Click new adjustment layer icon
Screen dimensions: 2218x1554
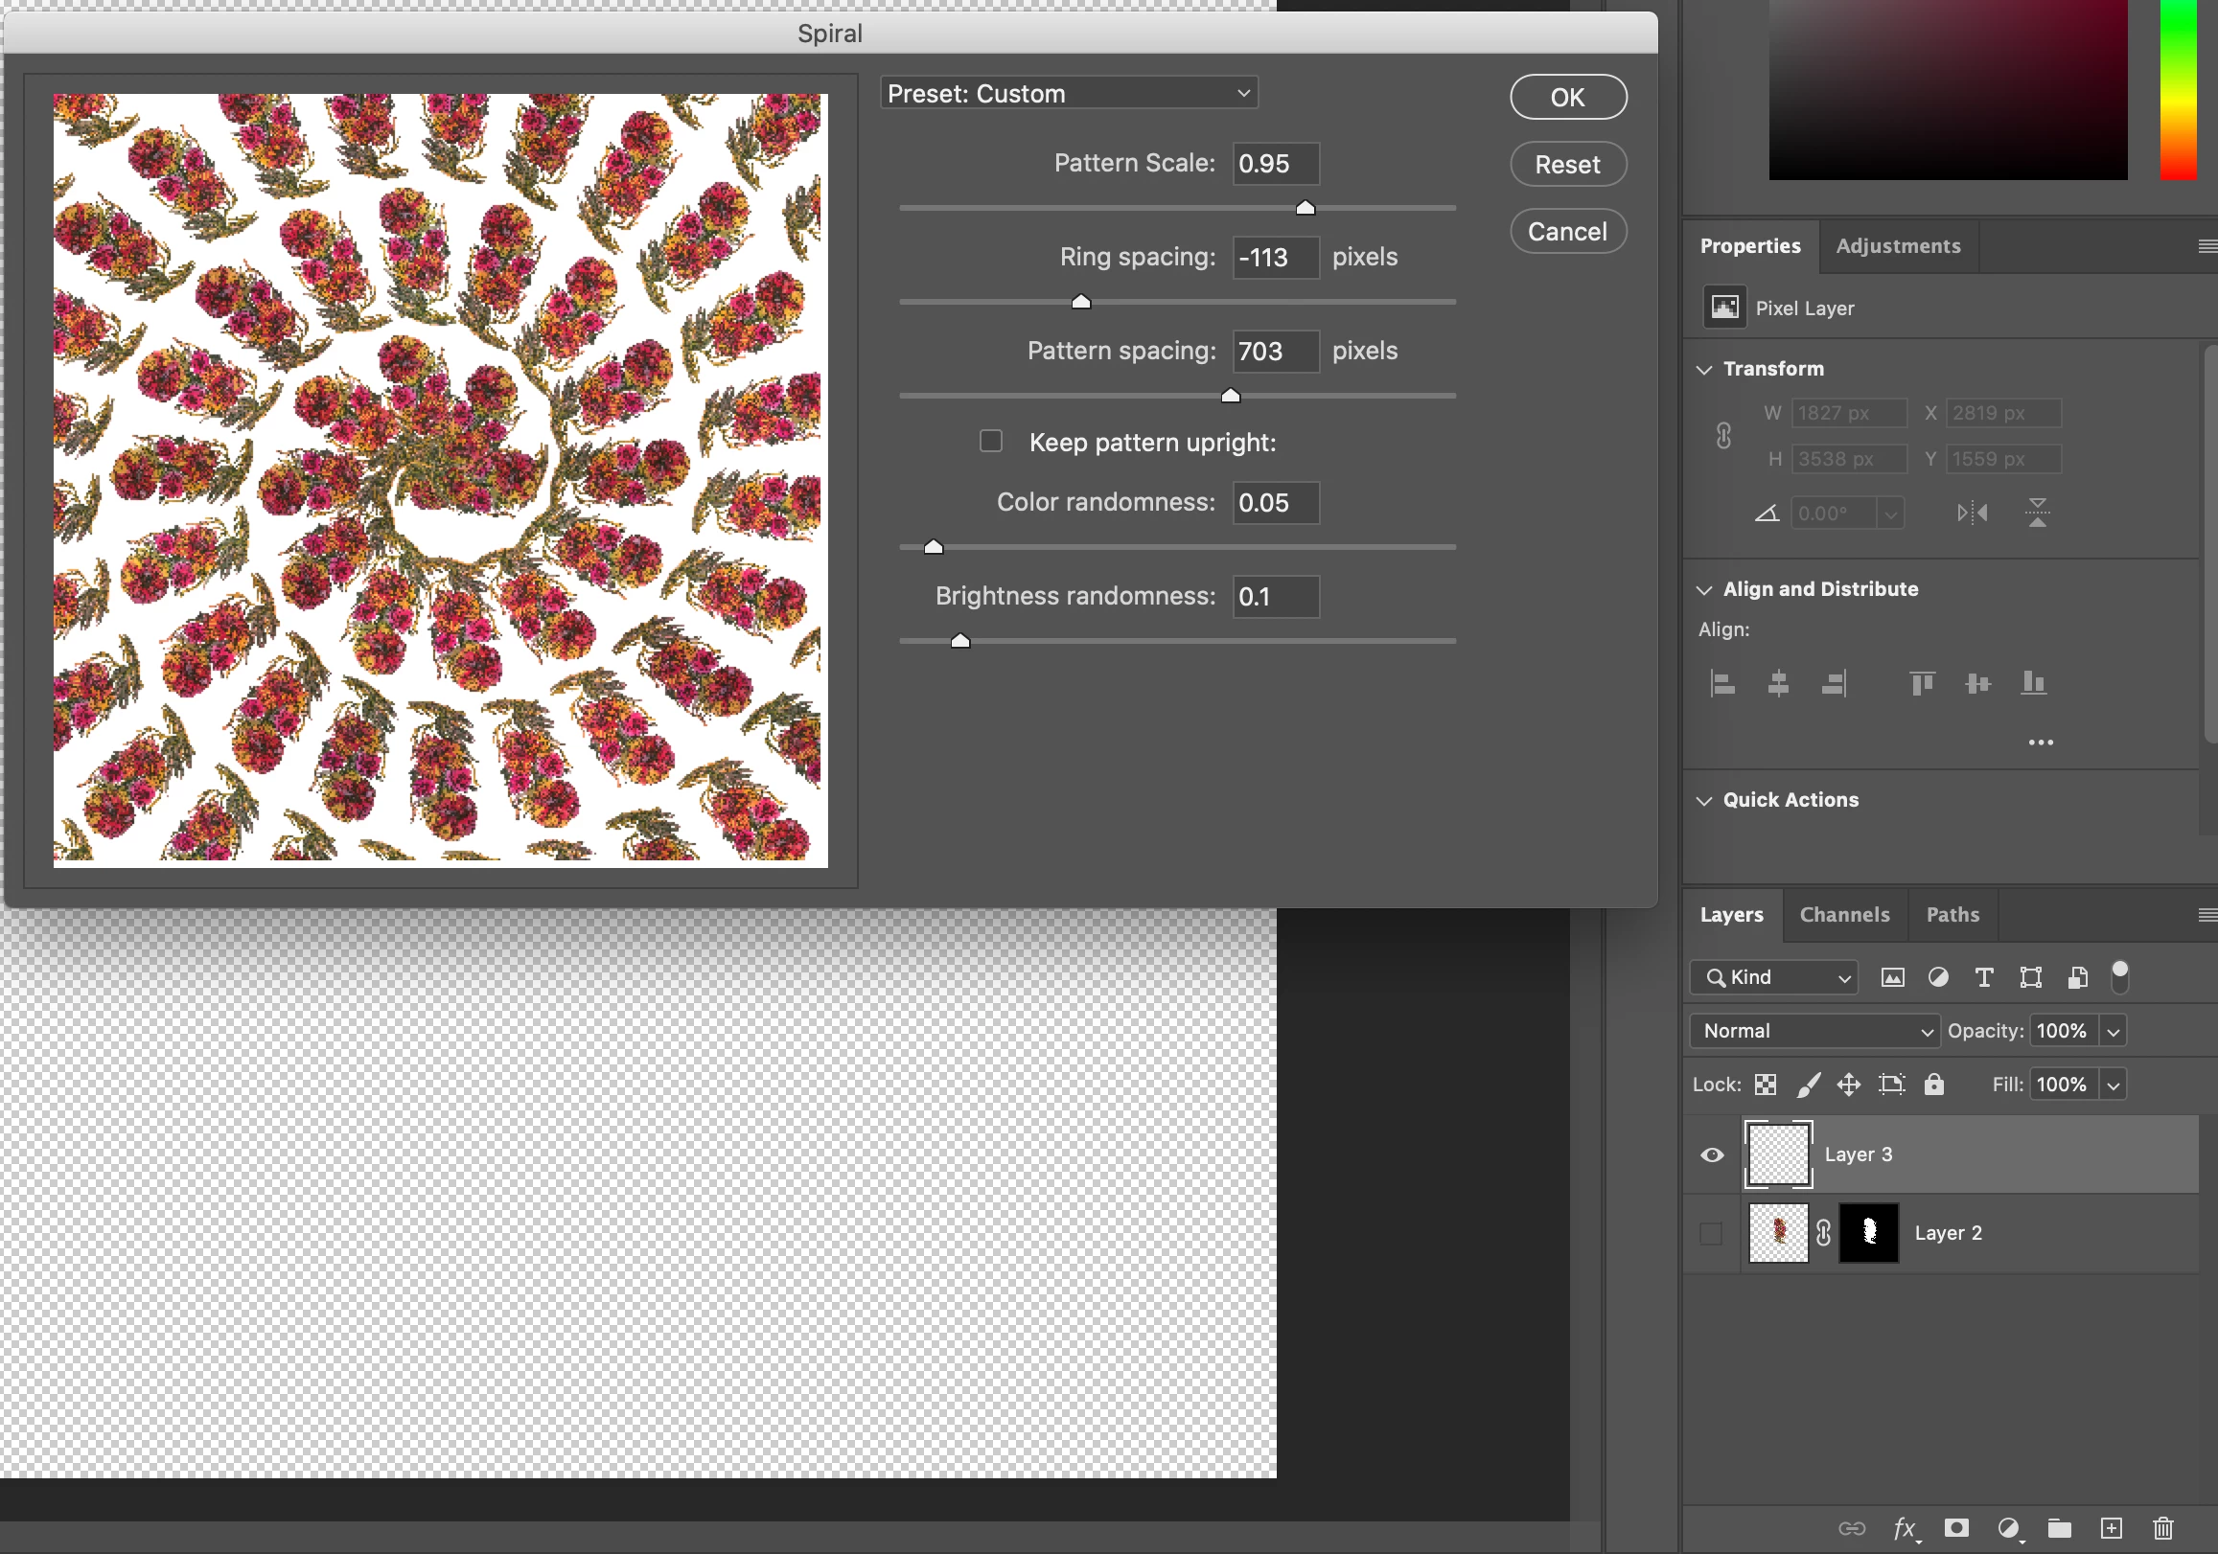tap(2007, 1528)
